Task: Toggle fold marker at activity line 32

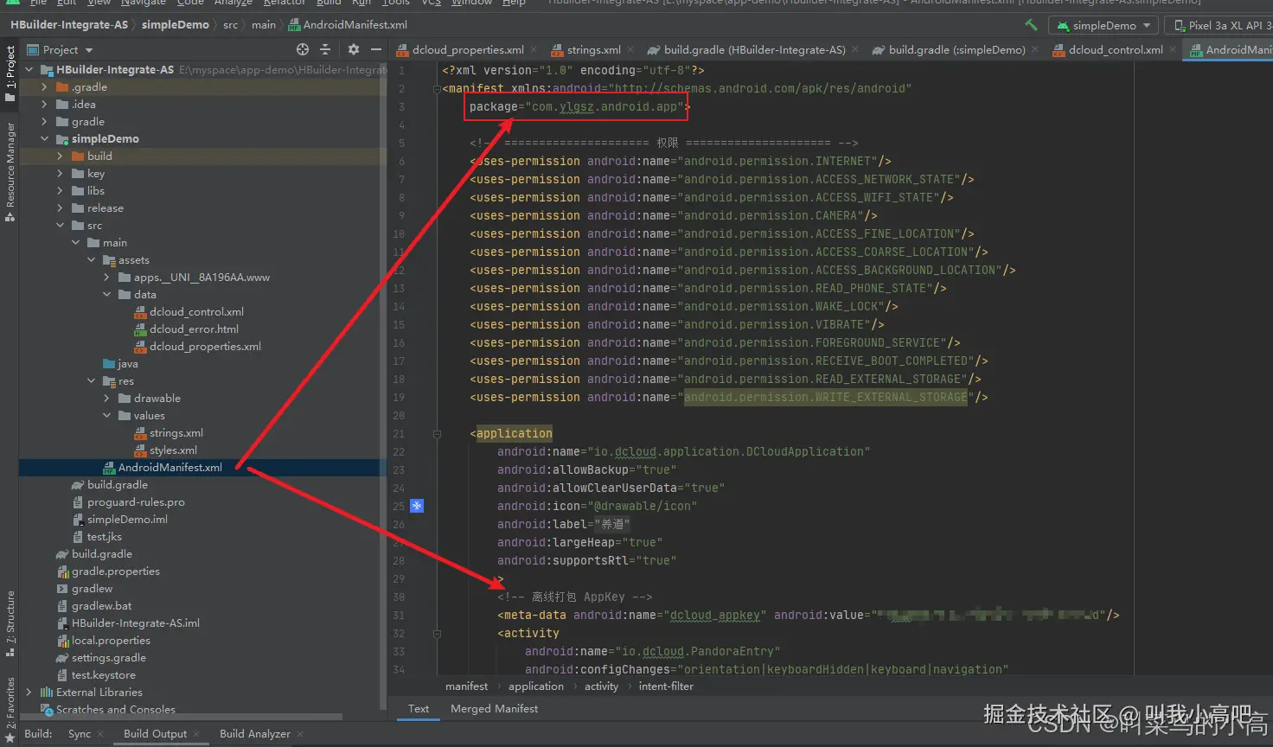Action: [x=437, y=634]
